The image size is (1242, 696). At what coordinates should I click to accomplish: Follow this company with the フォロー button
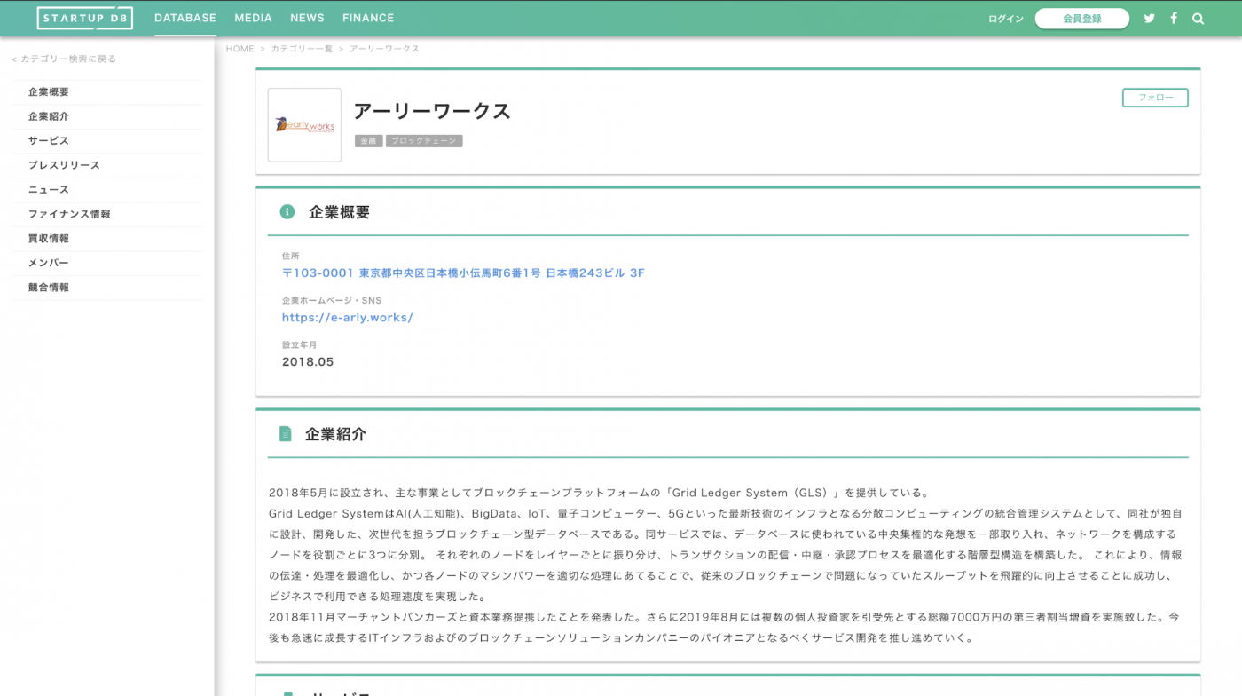pyautogui.click(x=1155, y=98)
